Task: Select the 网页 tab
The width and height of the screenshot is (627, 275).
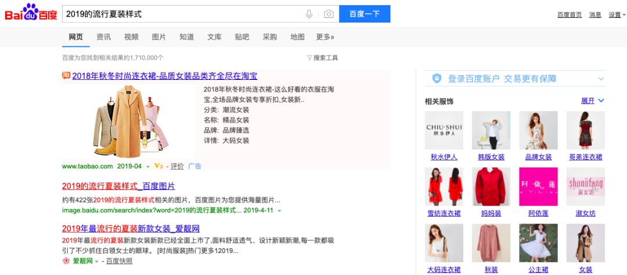Action: (x=76, y=37)
